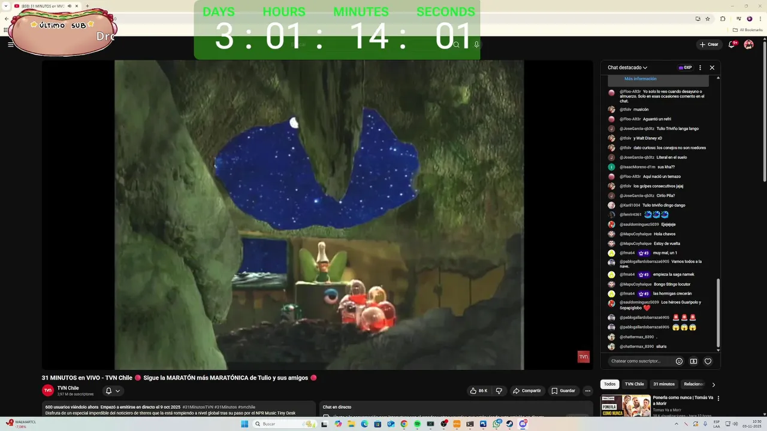Switch the ESP LAA keyboard language indicator
767x431 pixels.
coord(716,424)
